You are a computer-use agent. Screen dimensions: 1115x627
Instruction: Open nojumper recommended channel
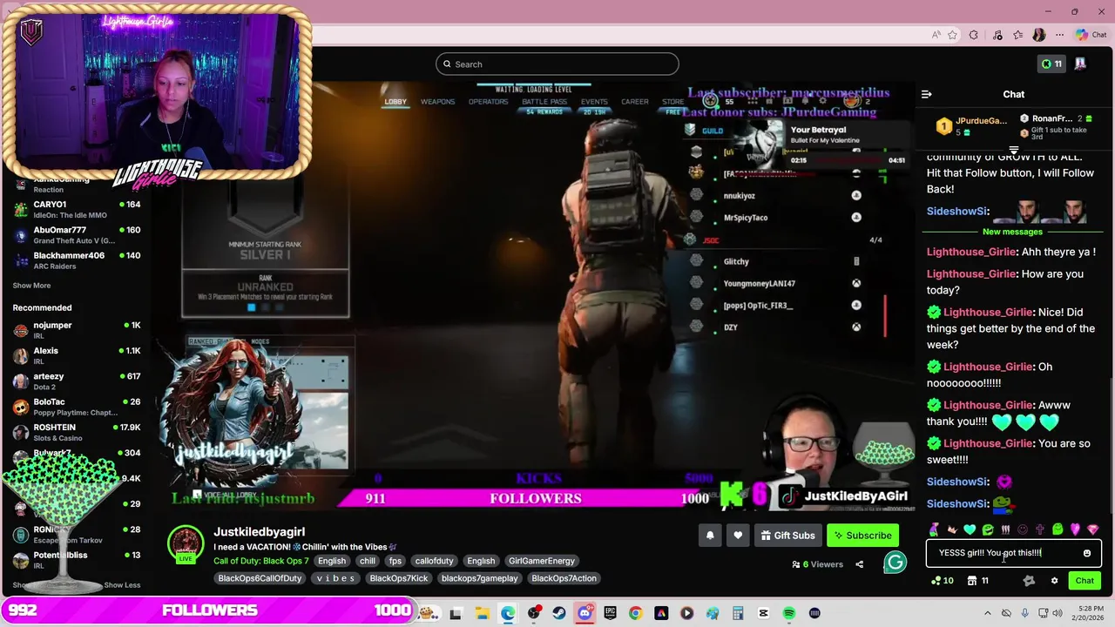tap(77, 330)
